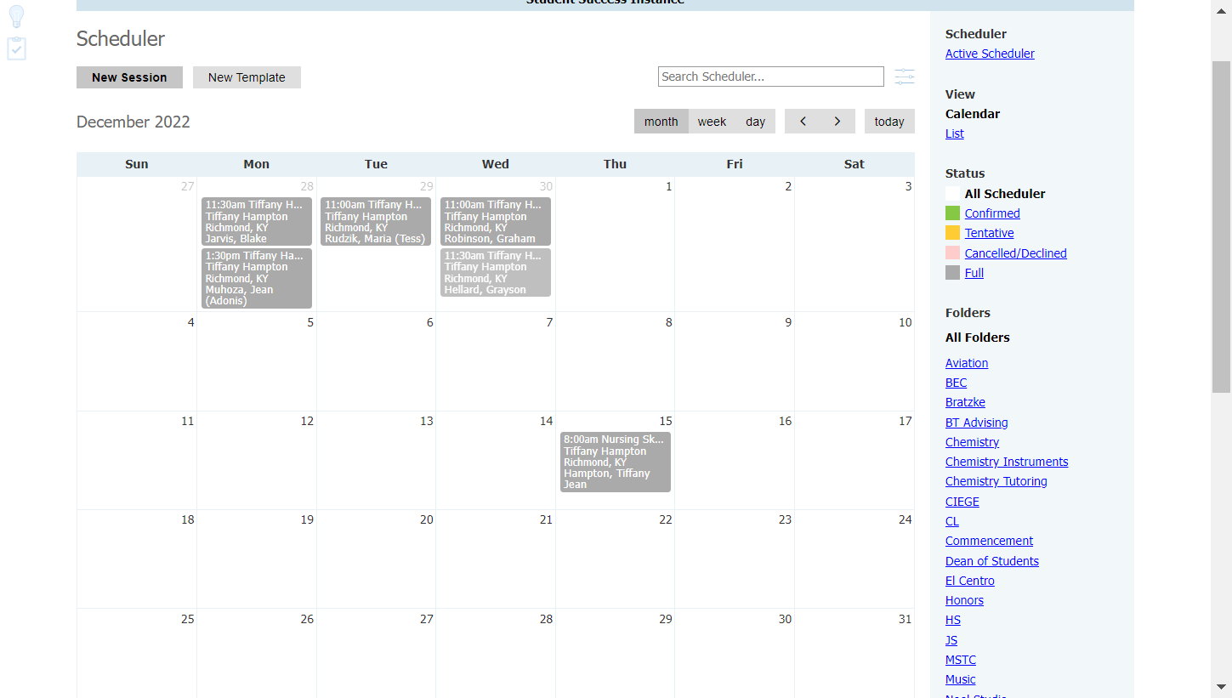1232x698 pixels.
Task: Switch to week view
Action: (712, 122)
